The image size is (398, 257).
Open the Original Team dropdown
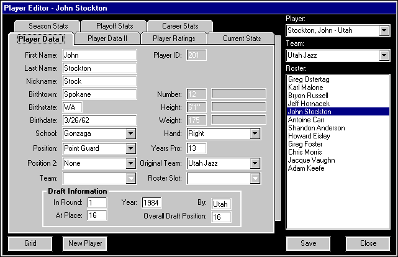click(254, 164)
